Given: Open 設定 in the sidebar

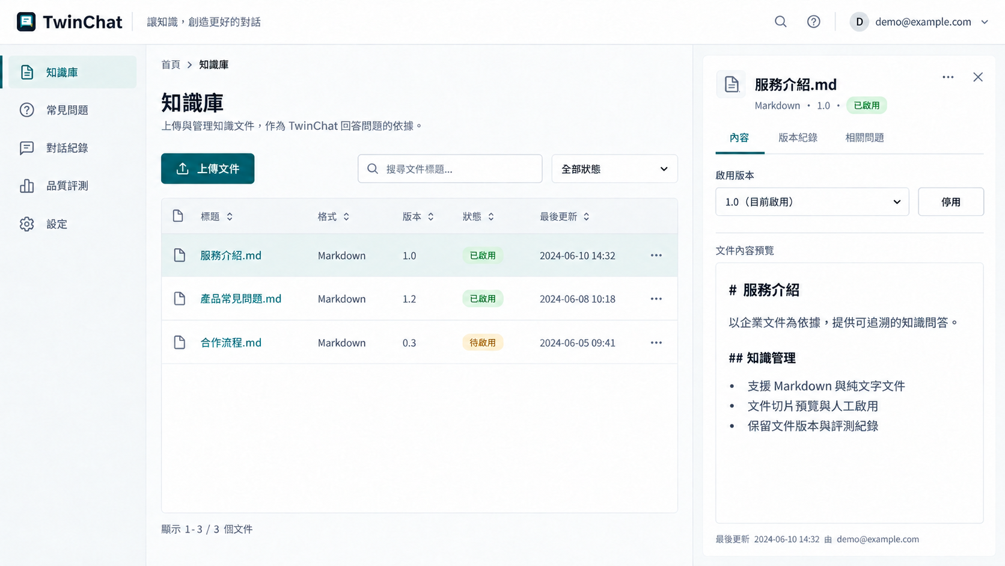Looking at the screenshot, I should (73, 224).
